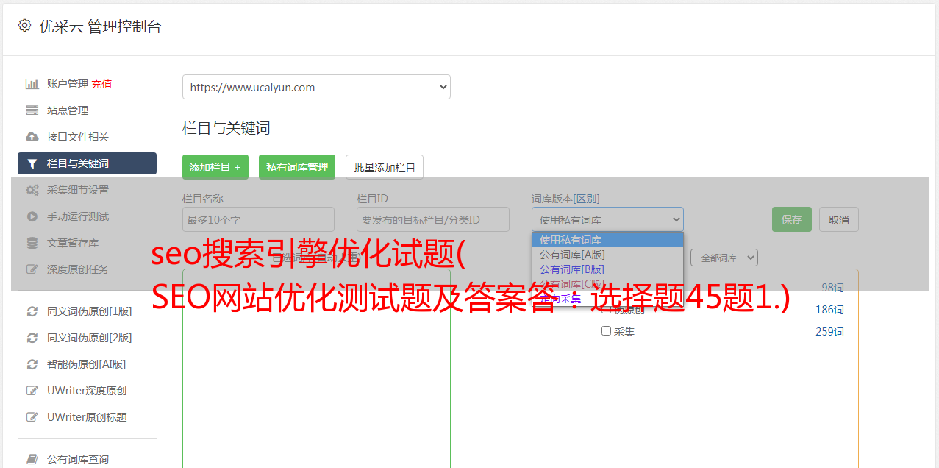Image resolution: width=939 pixels, height=468 pixels.
Task: Click the bar chart icon for 账户管理
Action: pyautogui.click(x=32, y=84)
